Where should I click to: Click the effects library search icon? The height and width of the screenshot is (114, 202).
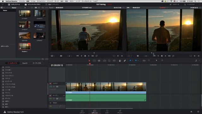pyautogui.click(x=43, y=59)
